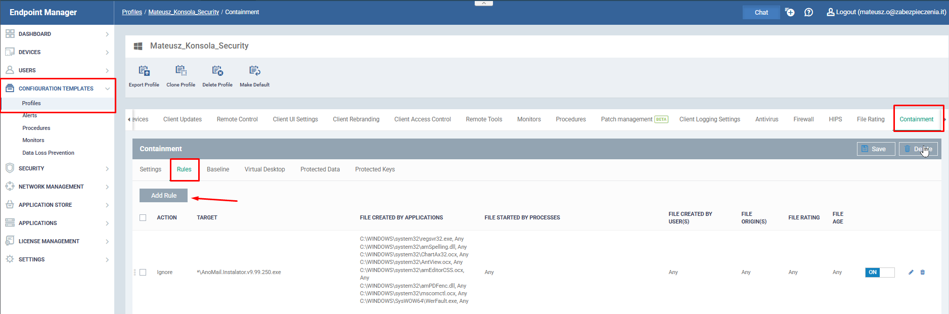Expand the Dashboard menu section
This screenshot has width=949, height=314.
pyautogui.click(x=57, y=34)
